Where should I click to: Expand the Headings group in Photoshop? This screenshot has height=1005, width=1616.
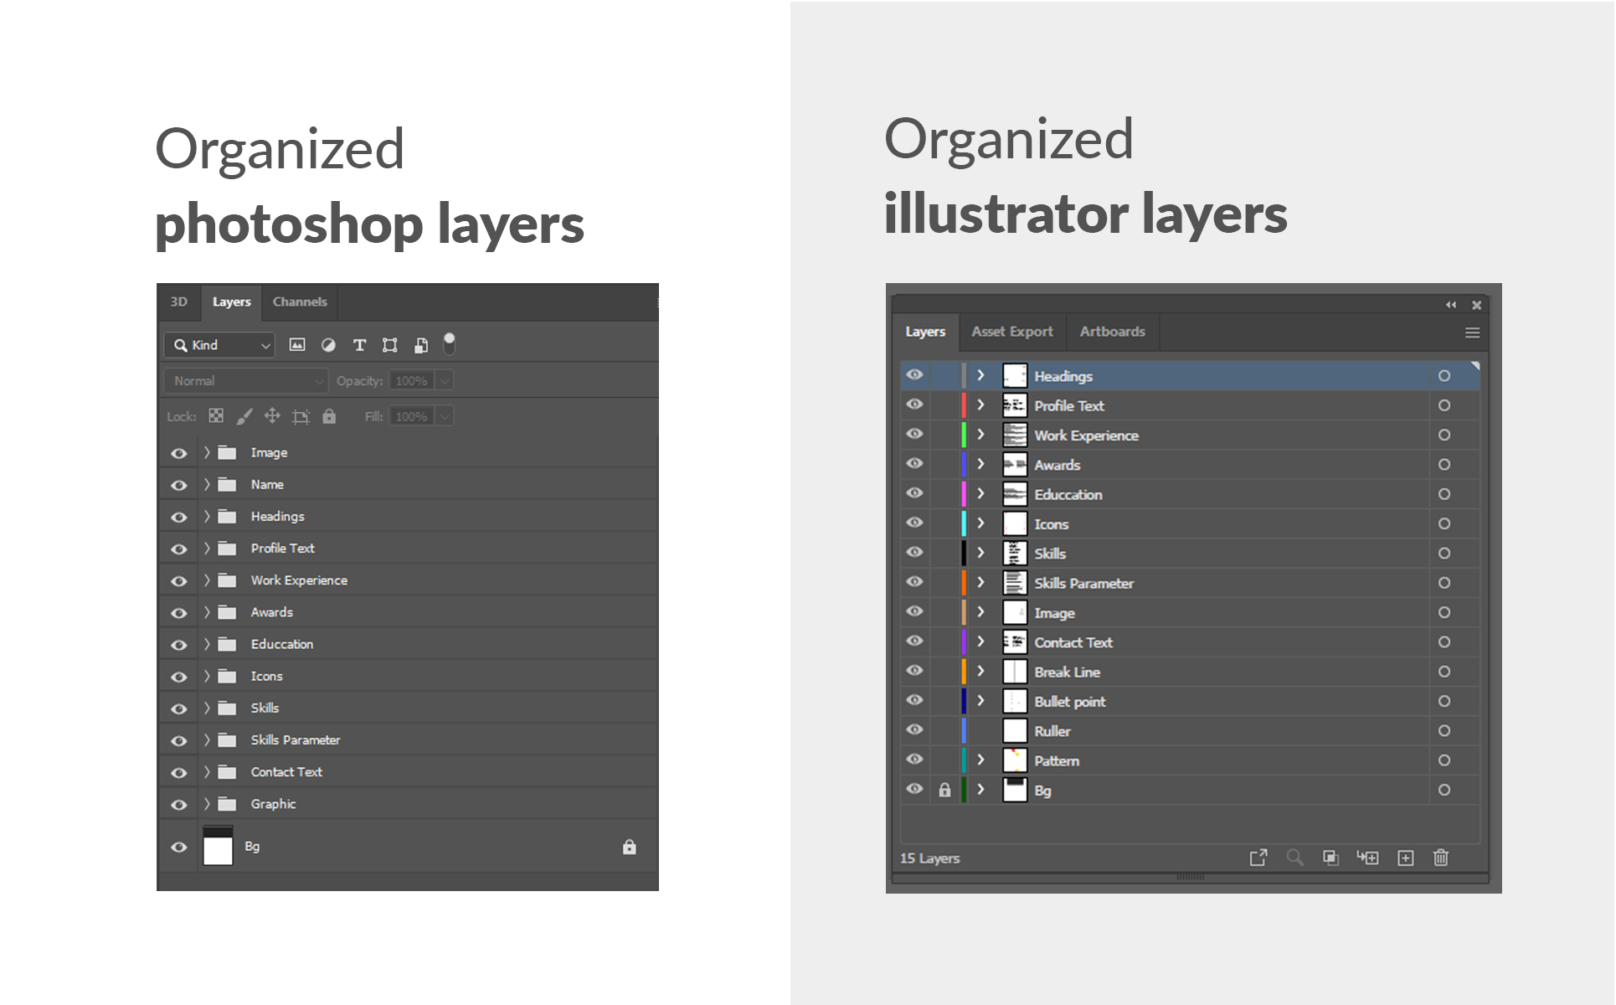(207, 517)
